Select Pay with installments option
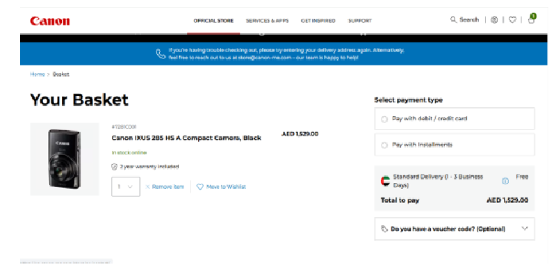This screenshot has height=274, width=556. [x=455, y=145]
